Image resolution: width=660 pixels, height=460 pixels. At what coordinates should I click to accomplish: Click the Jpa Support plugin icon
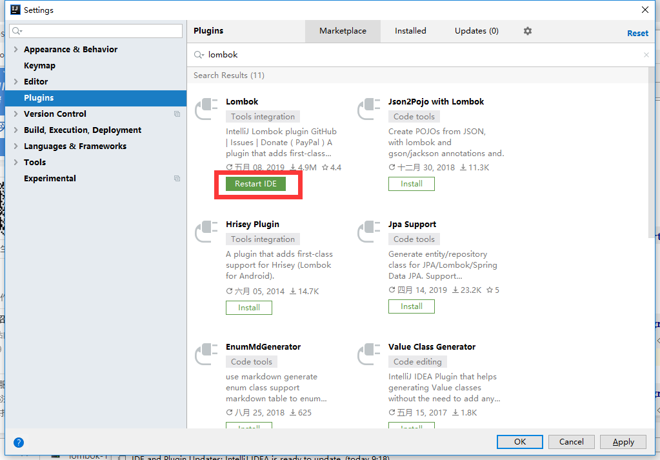[369, 232]
